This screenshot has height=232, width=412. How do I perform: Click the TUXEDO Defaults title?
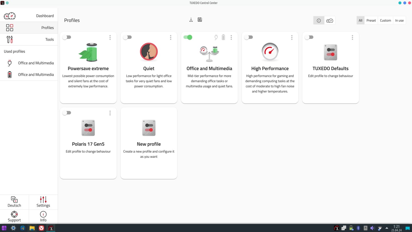[x=330, y=69]
